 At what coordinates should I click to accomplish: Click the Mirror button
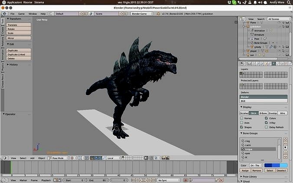coord(19,38)
